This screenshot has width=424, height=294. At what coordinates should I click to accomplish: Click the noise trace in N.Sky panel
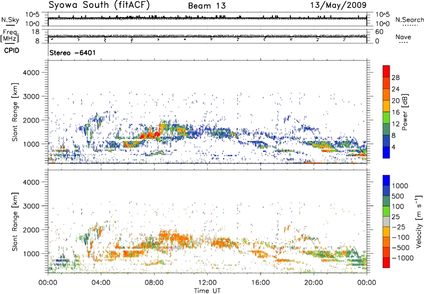coord(207,18)
